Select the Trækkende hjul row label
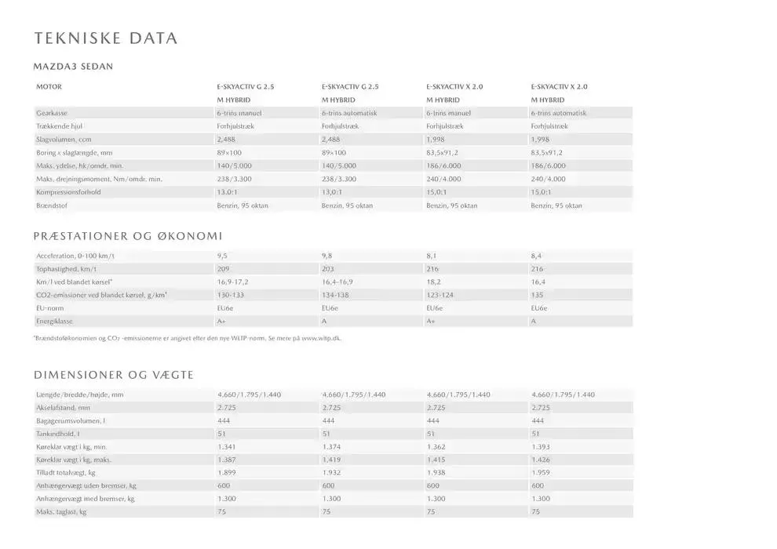The height and width of the screenshot is (549, 777). click(x=60, y=126)
